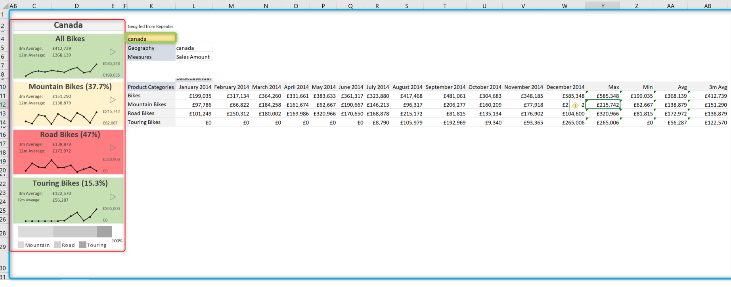Screen dimensions: 731x287
Task: Select the Touring legend swatch
Action: 82,245
